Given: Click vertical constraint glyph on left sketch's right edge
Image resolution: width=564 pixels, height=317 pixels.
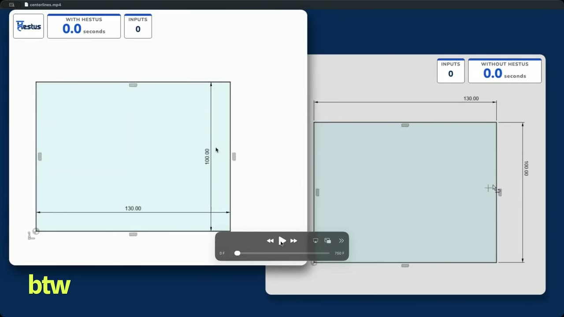Looking at the screenshot, I should (x=234, y=156).
